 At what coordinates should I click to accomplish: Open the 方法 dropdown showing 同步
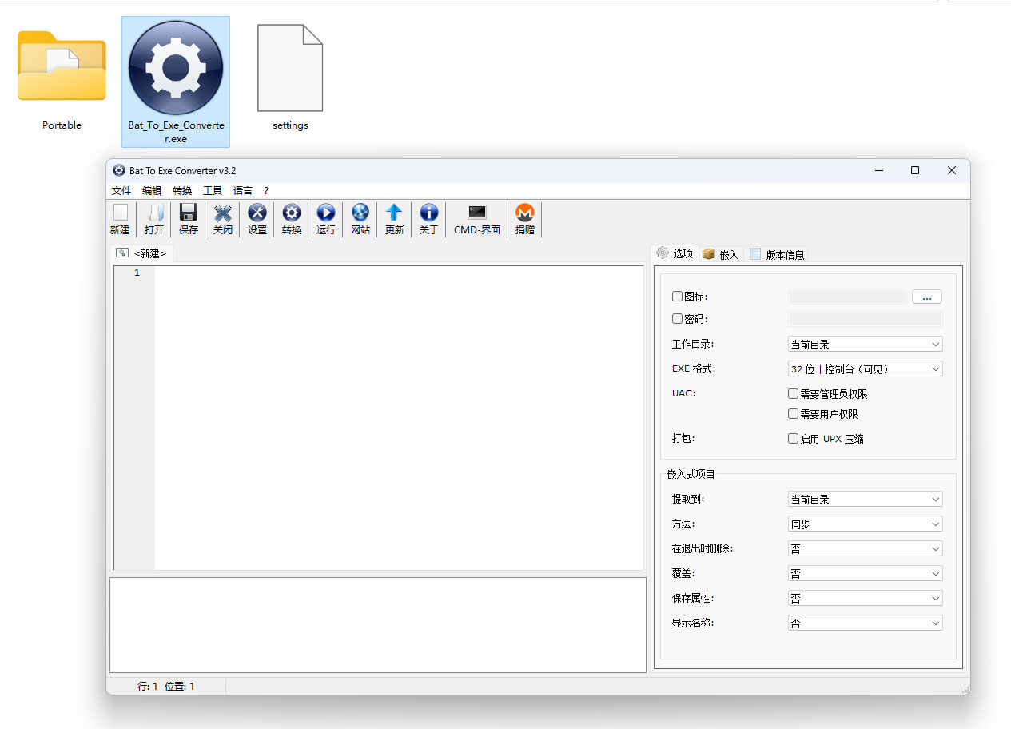click(865, 524)
